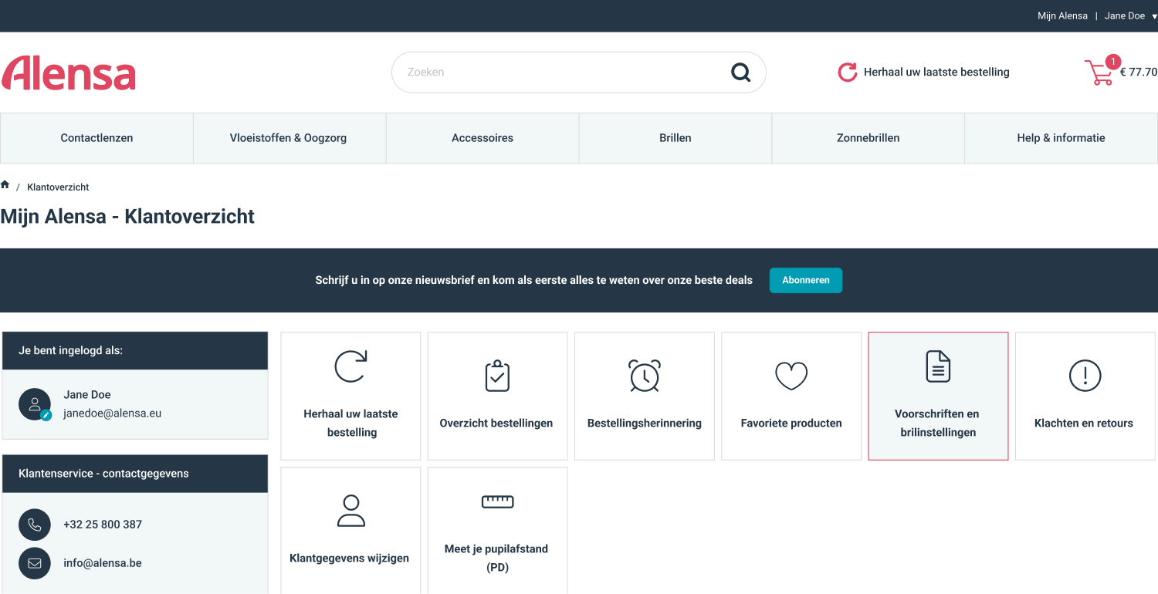Click the Abonneren newsletter button

tap(806, 280)
